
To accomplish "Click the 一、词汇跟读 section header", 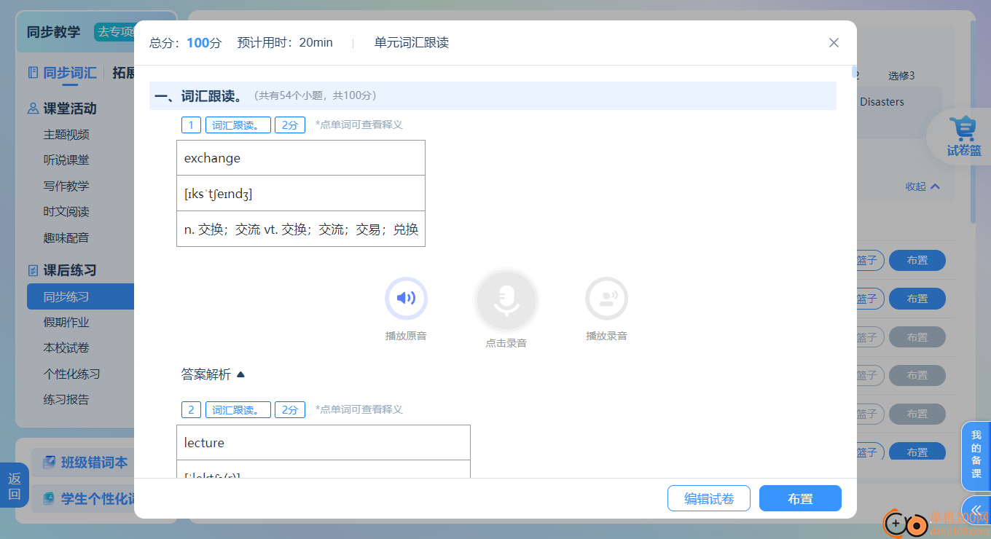I will click(493, 96).
